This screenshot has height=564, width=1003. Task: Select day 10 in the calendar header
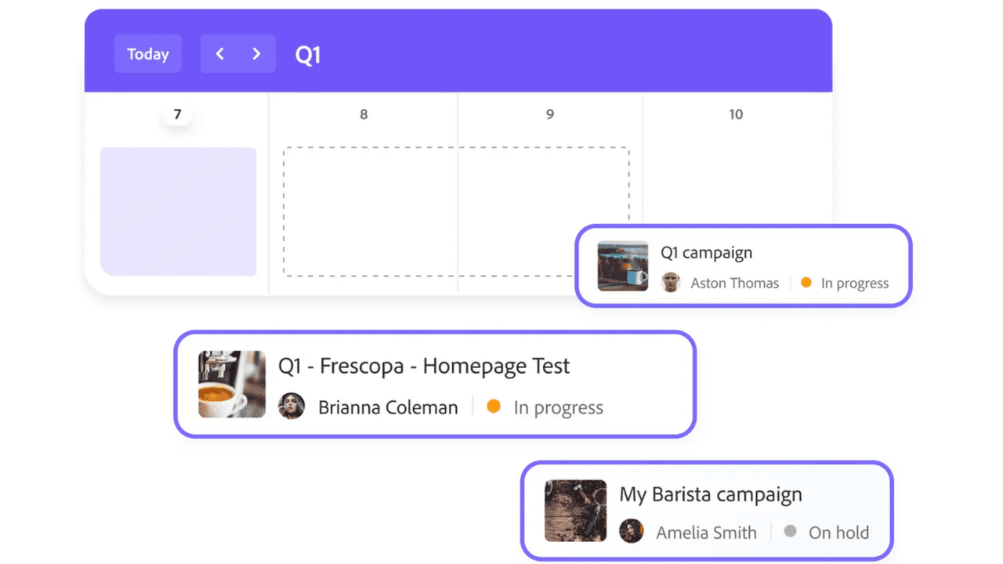coord(735,114)
